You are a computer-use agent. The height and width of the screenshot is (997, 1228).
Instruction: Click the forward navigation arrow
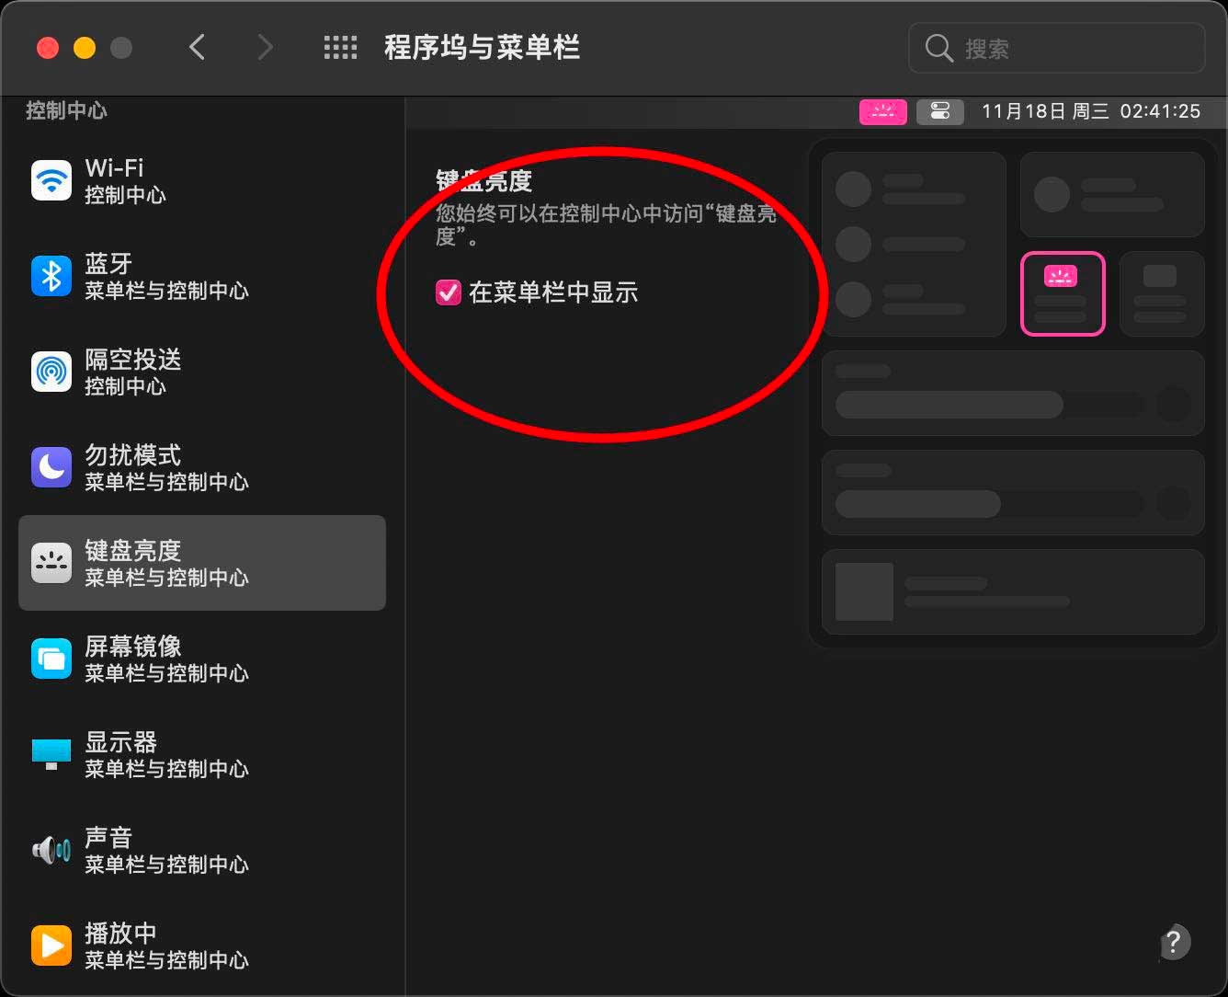tap(265, 47)
